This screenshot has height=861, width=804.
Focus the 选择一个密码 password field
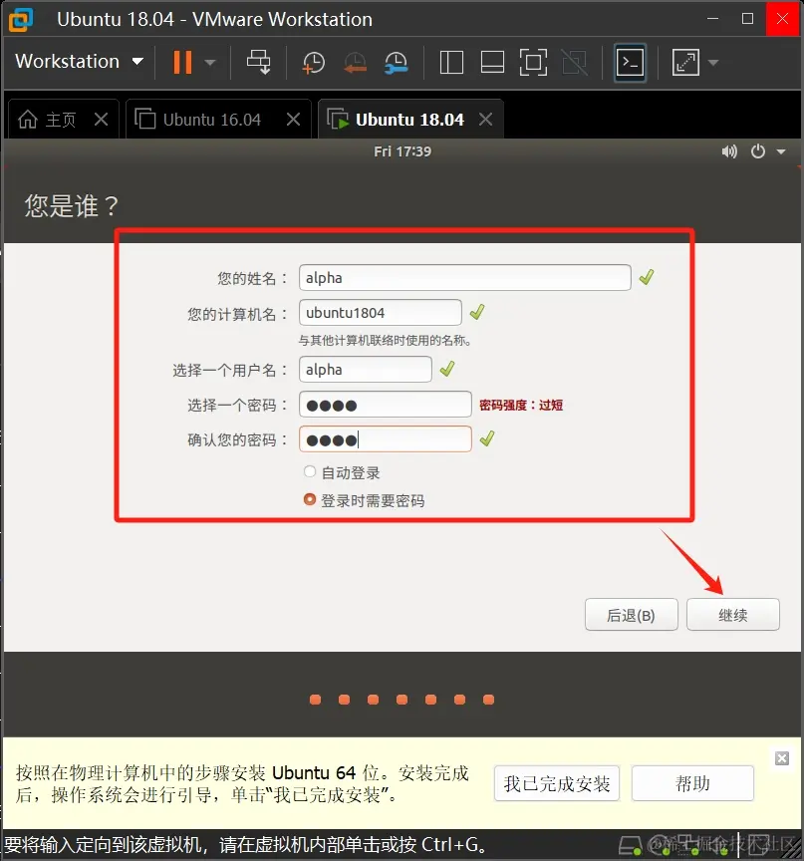click(x=386, y=405)
